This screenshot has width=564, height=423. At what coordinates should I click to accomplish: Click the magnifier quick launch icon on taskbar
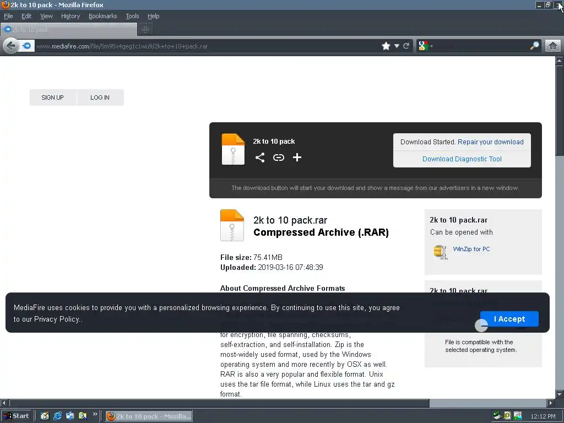83,416
